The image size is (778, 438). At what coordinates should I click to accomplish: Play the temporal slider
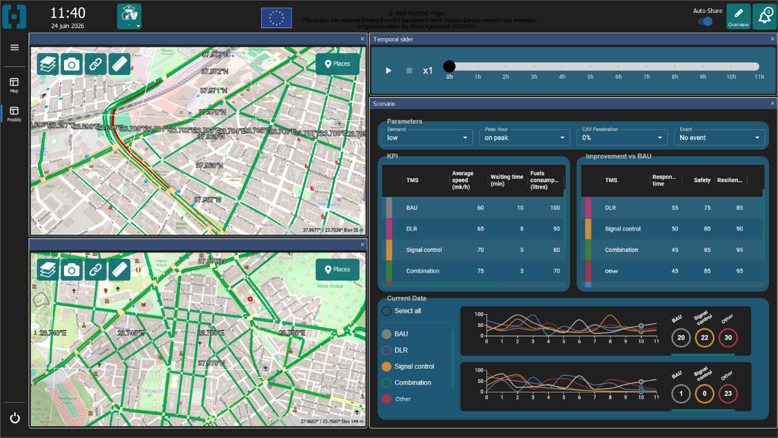(388, 71)
